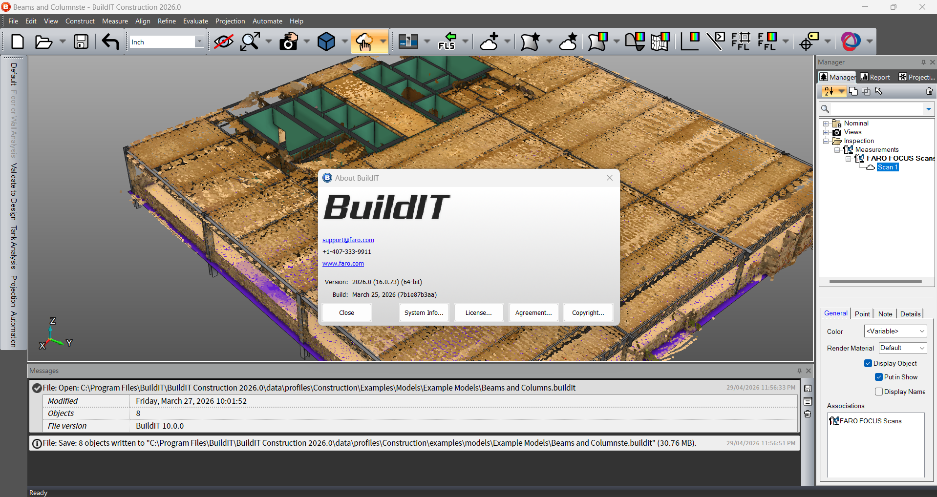The width and height of the screenshot is (937, 497).
Task: Select Scan 1 in the Manager tree
Action: (x=887, y=167)
